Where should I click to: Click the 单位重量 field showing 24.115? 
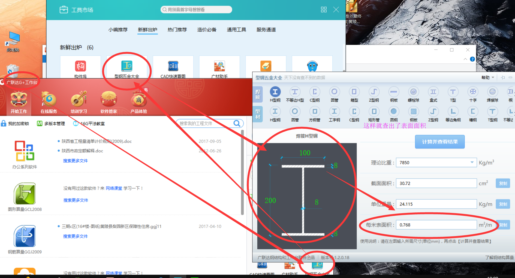436,204
